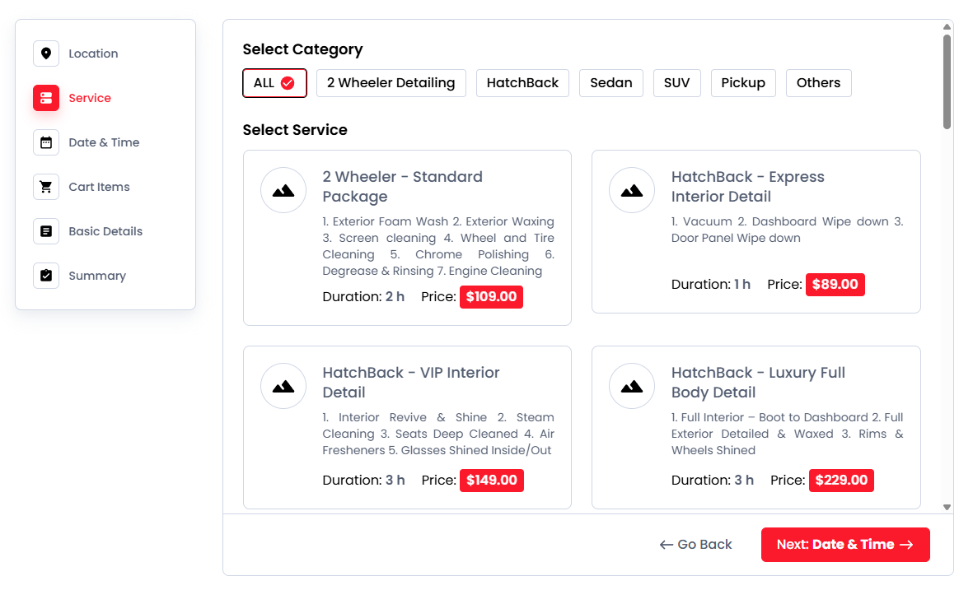Click the Location pin icon in sidebar

(46, 53)
